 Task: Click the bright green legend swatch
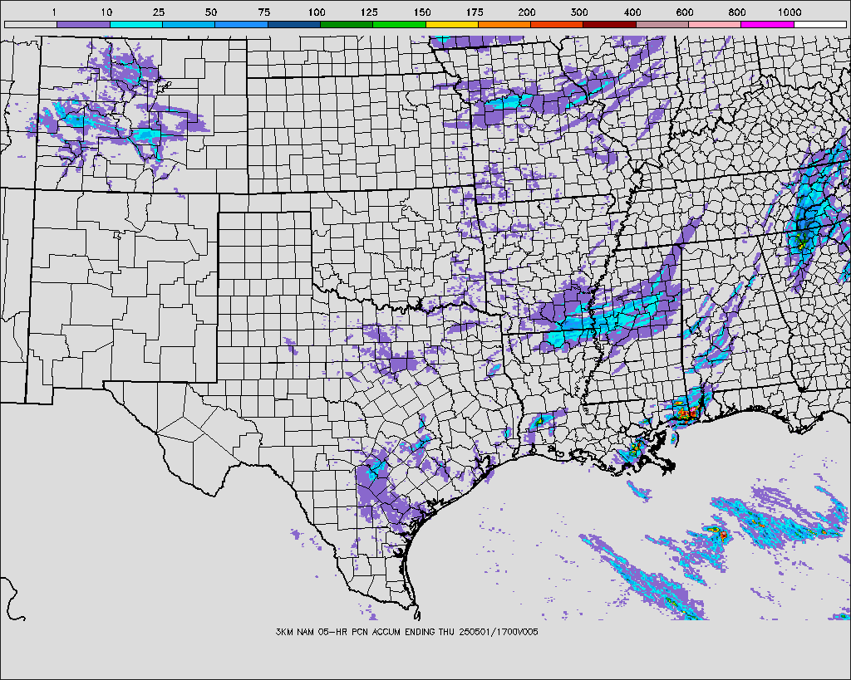click(400, 25)
